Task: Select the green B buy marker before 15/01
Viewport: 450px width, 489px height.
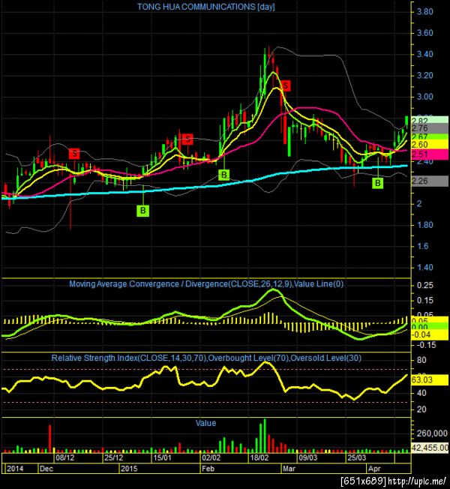Action: [x=142, y=211]
